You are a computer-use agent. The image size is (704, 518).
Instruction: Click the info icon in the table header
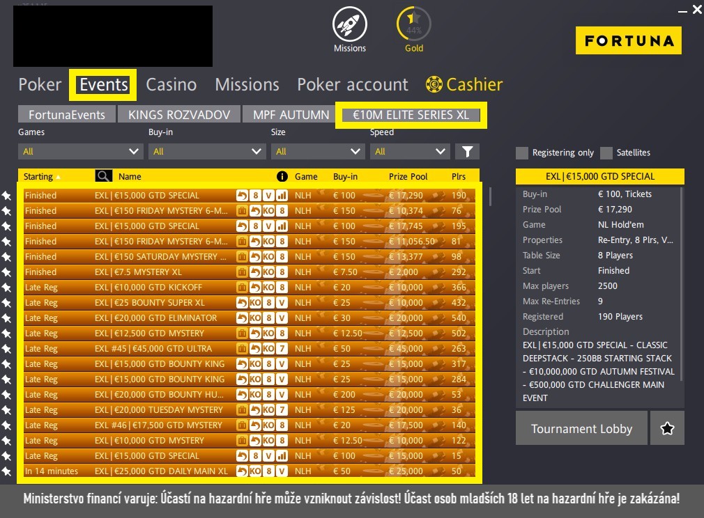pyautogui.click(x=282, y=176)
